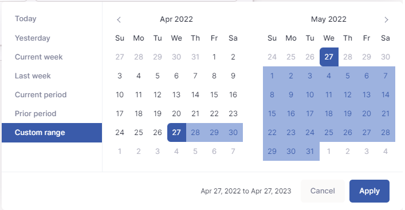Select the Today preset
The height and width of the screenshot is (210, 405).
pos(26,19)
